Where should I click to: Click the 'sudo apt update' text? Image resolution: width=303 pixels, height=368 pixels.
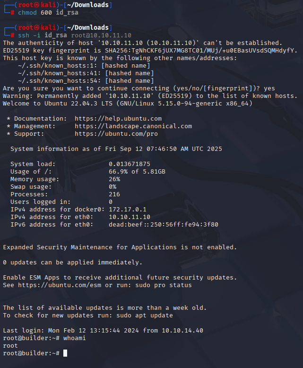coord(145,315)
